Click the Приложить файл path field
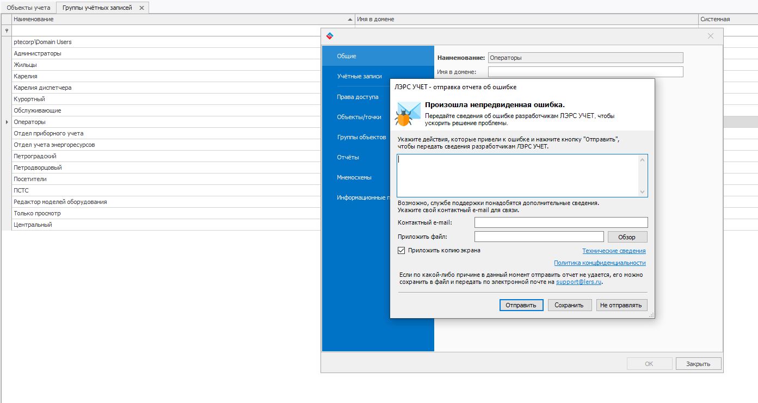Screen dimensions: 758x403 coord(539,237)
